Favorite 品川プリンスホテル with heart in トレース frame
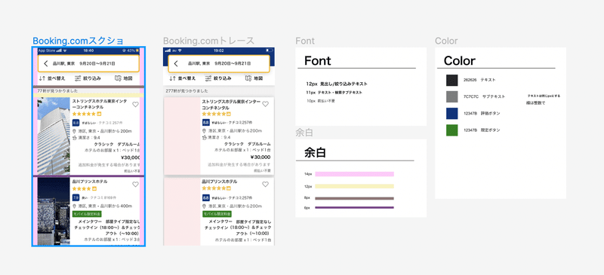The image size is (604, 275). (266, 185)
